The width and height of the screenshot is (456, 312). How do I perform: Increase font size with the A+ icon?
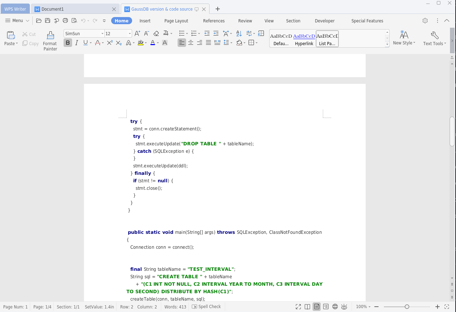pyautogui.click(x=137, y=33)
